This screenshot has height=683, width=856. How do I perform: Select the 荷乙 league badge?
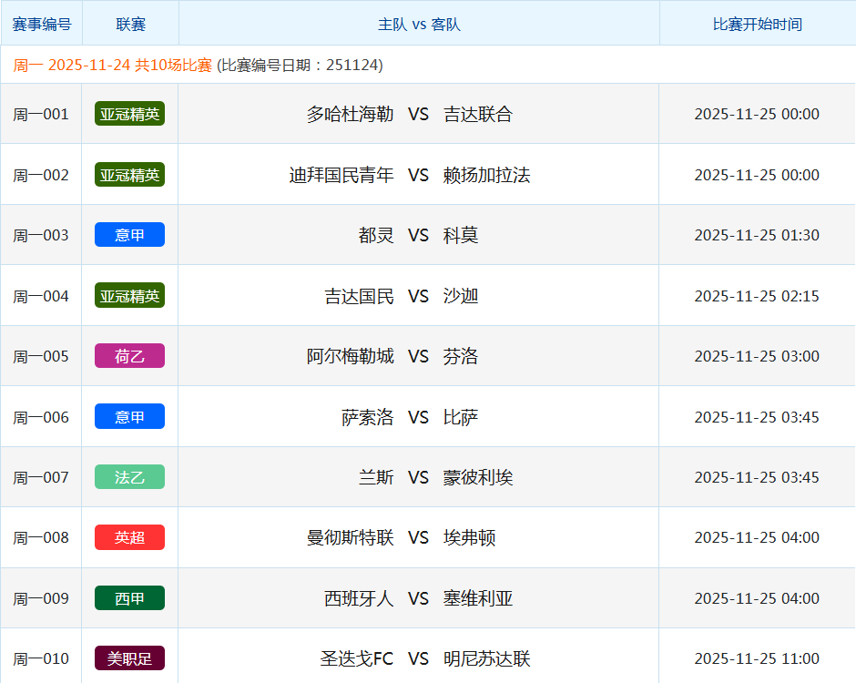pyautogui.click(x=129, y=356)
